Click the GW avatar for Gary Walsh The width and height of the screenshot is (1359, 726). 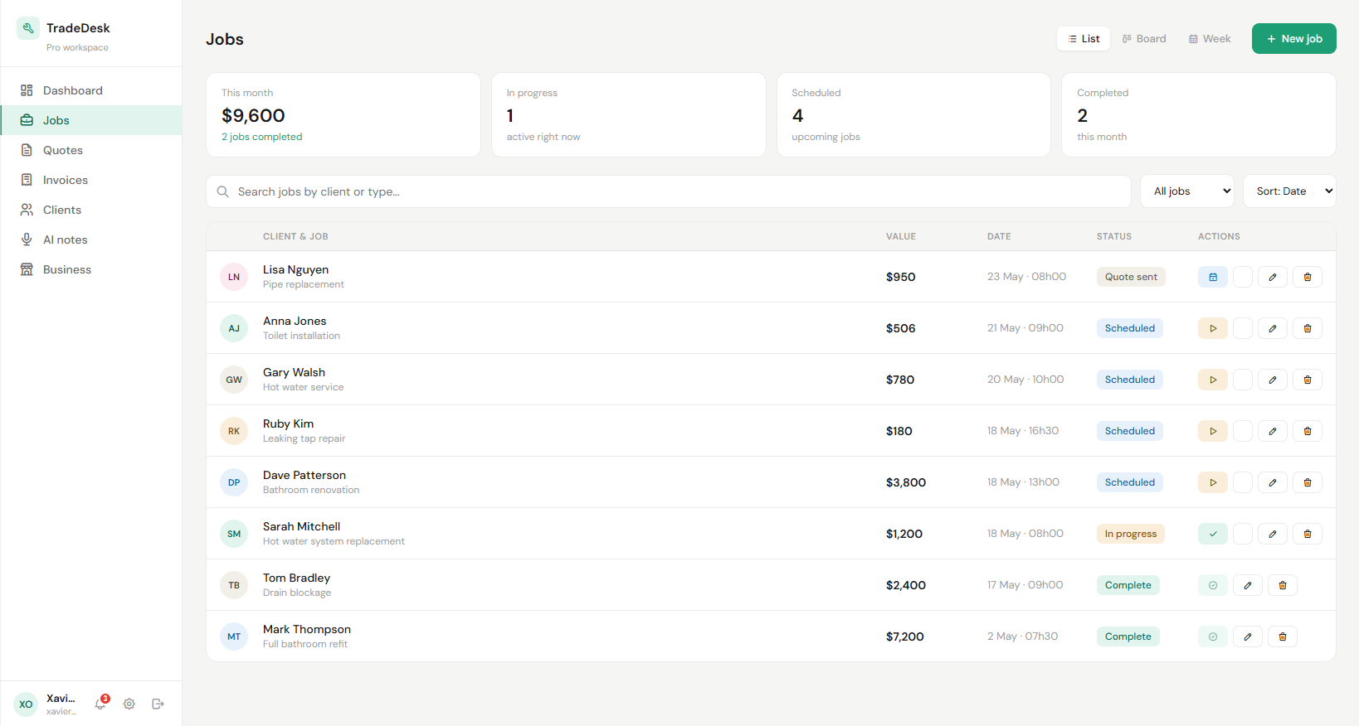coord(234,380)
